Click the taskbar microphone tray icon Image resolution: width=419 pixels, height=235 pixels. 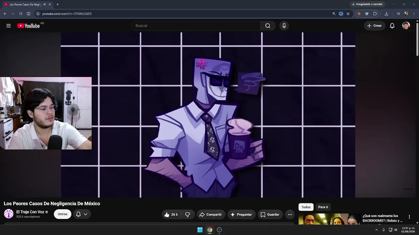coord(384,230)
